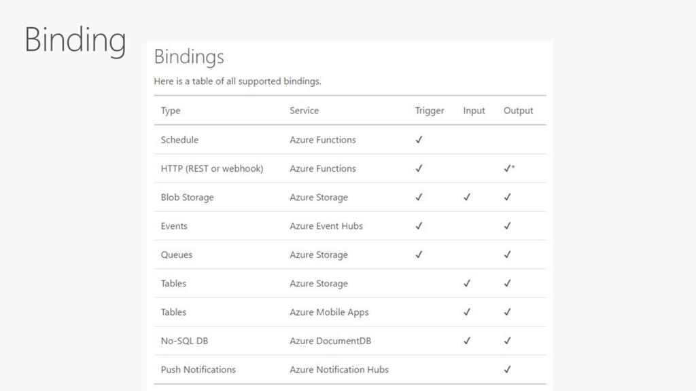Image resolution: width=696 pixels, height=391 pixels.
Task: Click the 'Input' column header
Action: (474, 111)
